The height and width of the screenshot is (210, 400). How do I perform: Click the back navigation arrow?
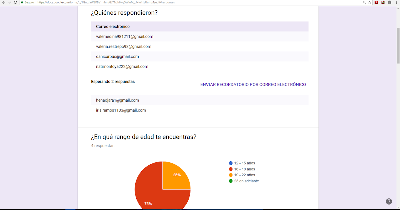[4, 2]
